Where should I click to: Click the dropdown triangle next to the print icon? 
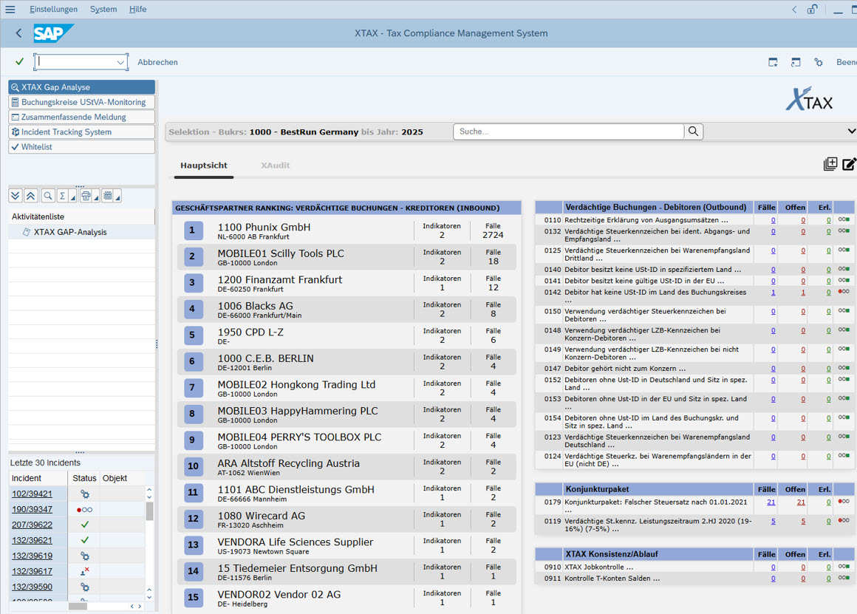95,195
